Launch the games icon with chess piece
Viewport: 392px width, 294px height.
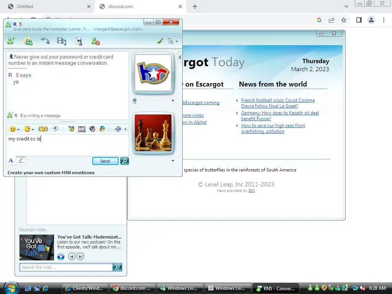(79, 41)
